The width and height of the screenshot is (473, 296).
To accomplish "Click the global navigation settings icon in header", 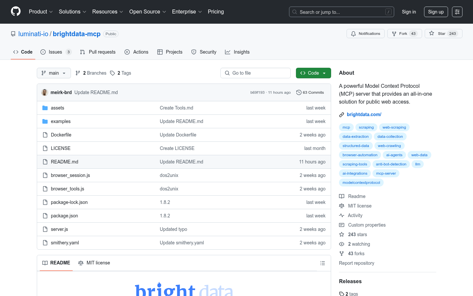I will tap(457, 12).
